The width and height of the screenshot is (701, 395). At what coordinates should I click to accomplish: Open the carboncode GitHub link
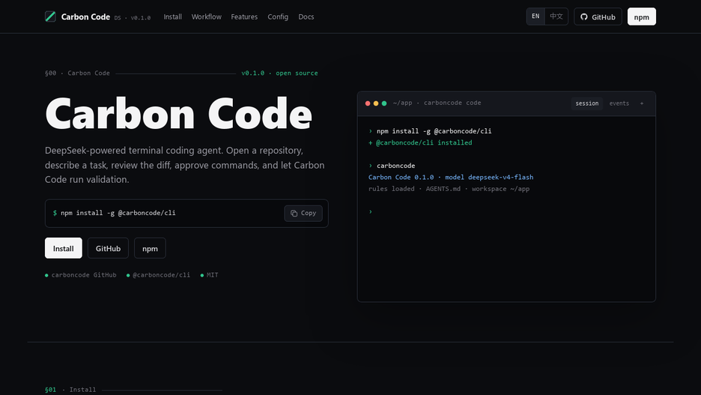point(81,275)
